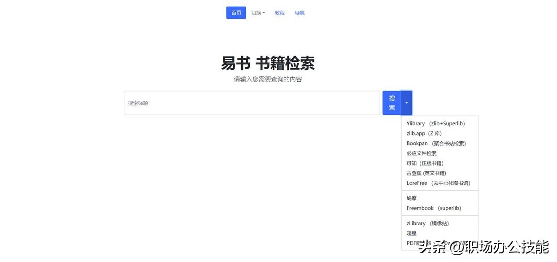This screenshot has width=557, height=262.
Task: Select Bookpan (聚合书站检索) source
Action: [436, 144]
